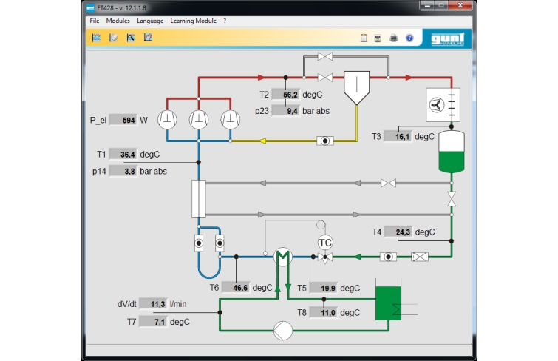The height and width of the screenshot is (361, 558).
Task: Click the circulation pump symbol on green loop
Action: click(x=283, y=331)
